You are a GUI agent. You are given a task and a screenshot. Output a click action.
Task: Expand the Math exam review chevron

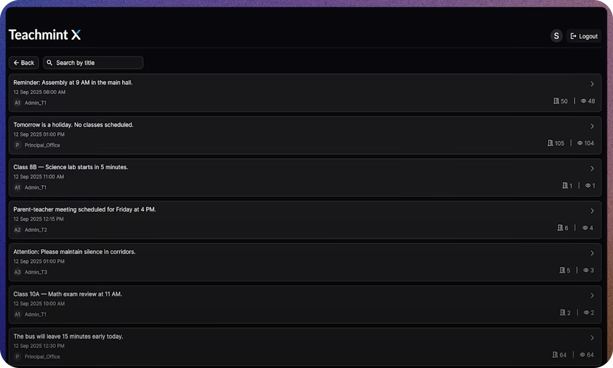pos(592,296)
